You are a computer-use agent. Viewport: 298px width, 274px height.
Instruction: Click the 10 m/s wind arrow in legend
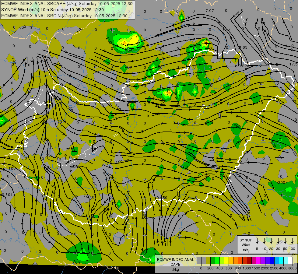tap(264, 241)
